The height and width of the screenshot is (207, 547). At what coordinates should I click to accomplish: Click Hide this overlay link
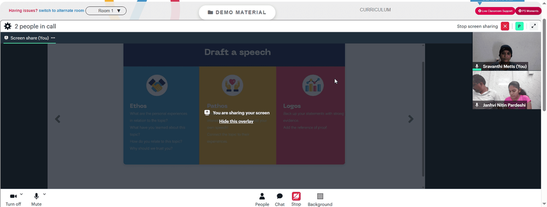point(236,121)
